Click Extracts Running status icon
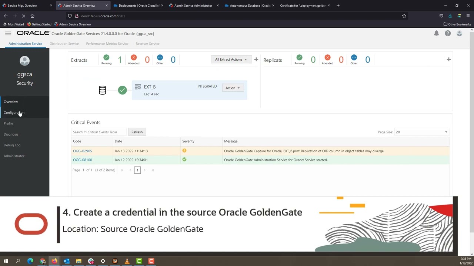 (x=106, y=57)
